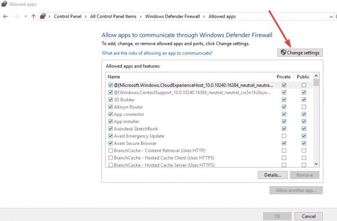Toggle Windows.ContactSupport app checkbox
The width and height of the screenshot is (337, 221).
[110, 92]
